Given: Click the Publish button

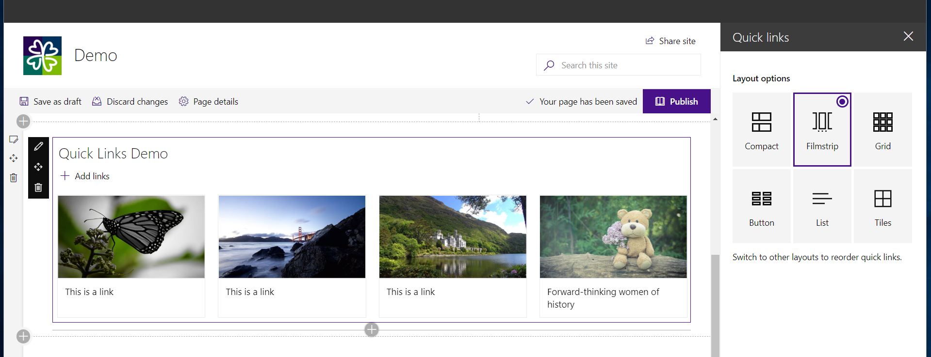Looking at the screenshot, I should pos(677,101).
